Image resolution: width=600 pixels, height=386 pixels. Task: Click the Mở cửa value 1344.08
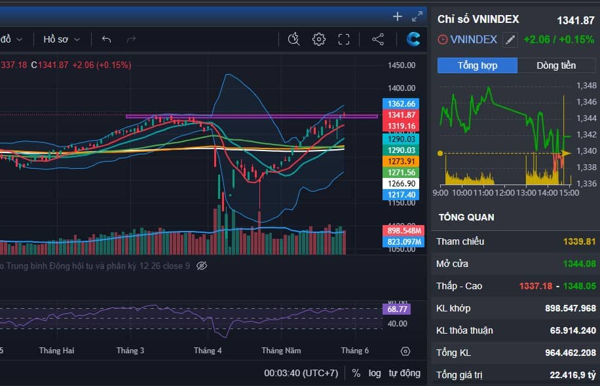click(579, 264)
